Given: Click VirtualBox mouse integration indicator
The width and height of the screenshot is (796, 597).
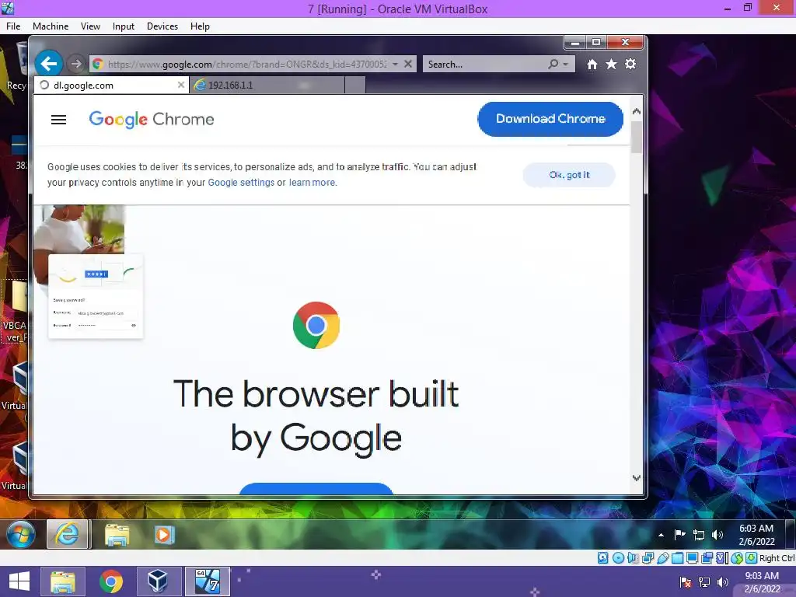Looking at the screenshot, I should pos(737,558).
